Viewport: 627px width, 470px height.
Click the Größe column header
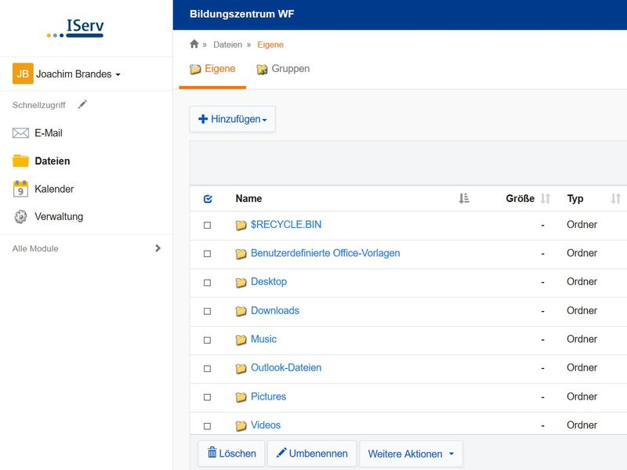(520, 199)
